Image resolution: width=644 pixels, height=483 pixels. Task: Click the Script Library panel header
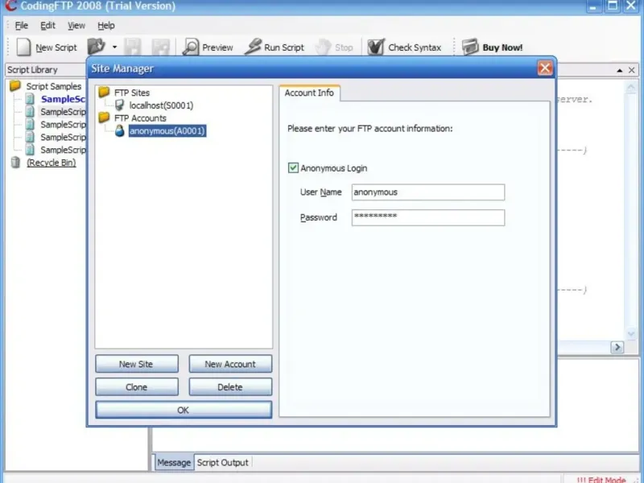(x=45, y=70)
